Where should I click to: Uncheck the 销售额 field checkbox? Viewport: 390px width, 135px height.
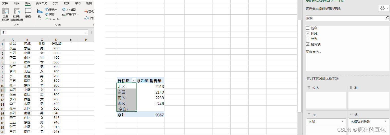coord(308,44)
